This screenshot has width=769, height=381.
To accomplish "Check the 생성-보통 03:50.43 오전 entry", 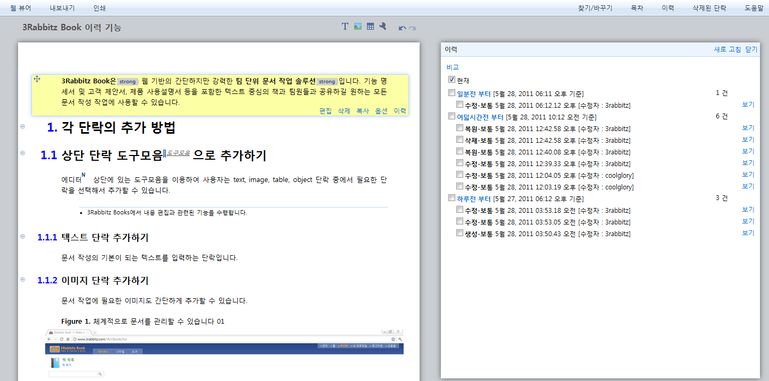I will [x=460, y=233].
